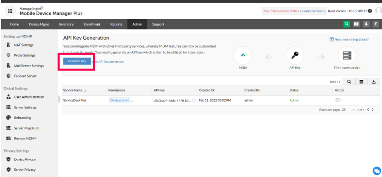Select the Admin tab
The height and width of the screenshot is (177, 382).
[x=137, y=24]
